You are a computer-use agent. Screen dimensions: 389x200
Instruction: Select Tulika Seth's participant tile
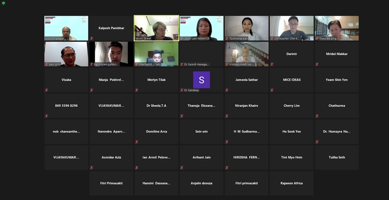coord(336,157)
